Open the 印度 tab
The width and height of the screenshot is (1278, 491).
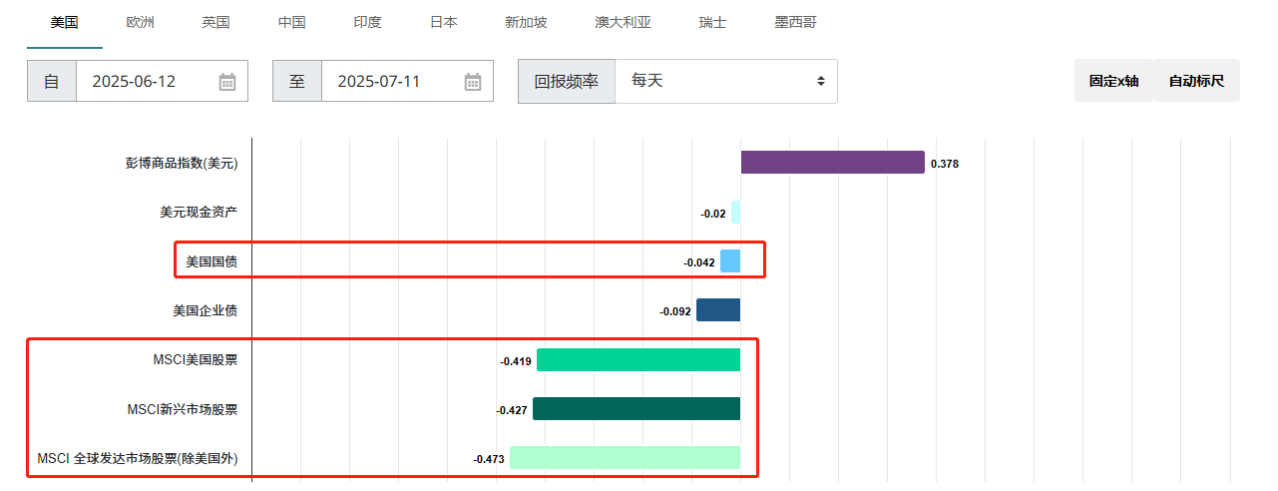point(367,22)
